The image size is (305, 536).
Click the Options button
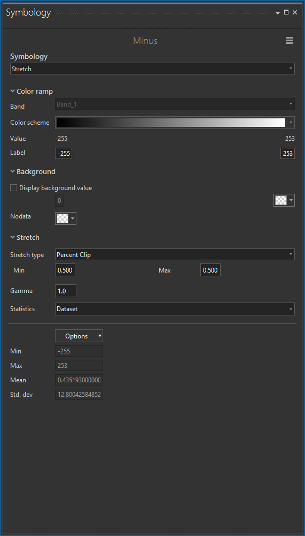click(79, 336)
